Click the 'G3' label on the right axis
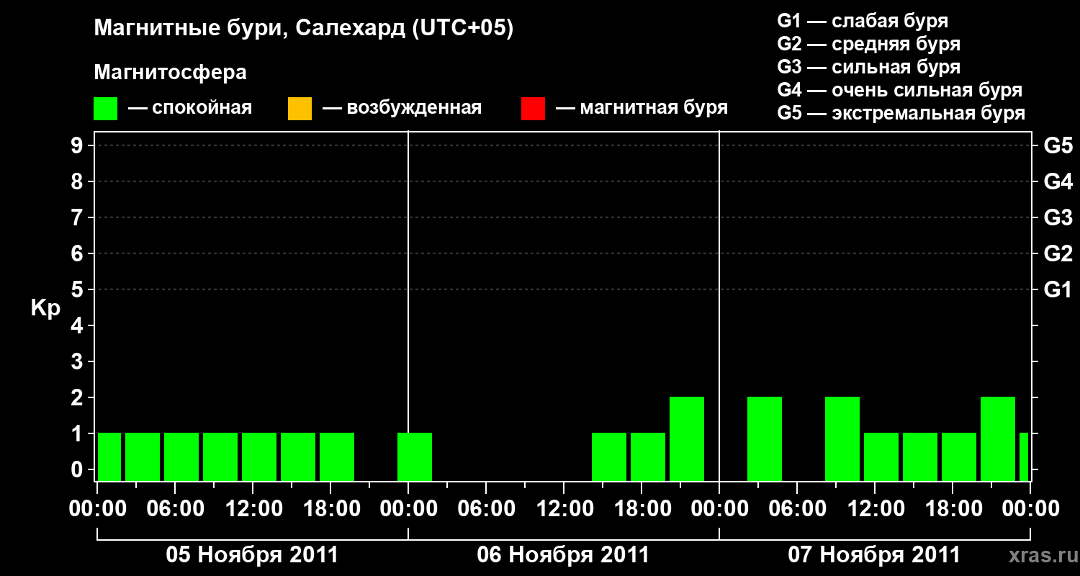 coord(1058,217)
